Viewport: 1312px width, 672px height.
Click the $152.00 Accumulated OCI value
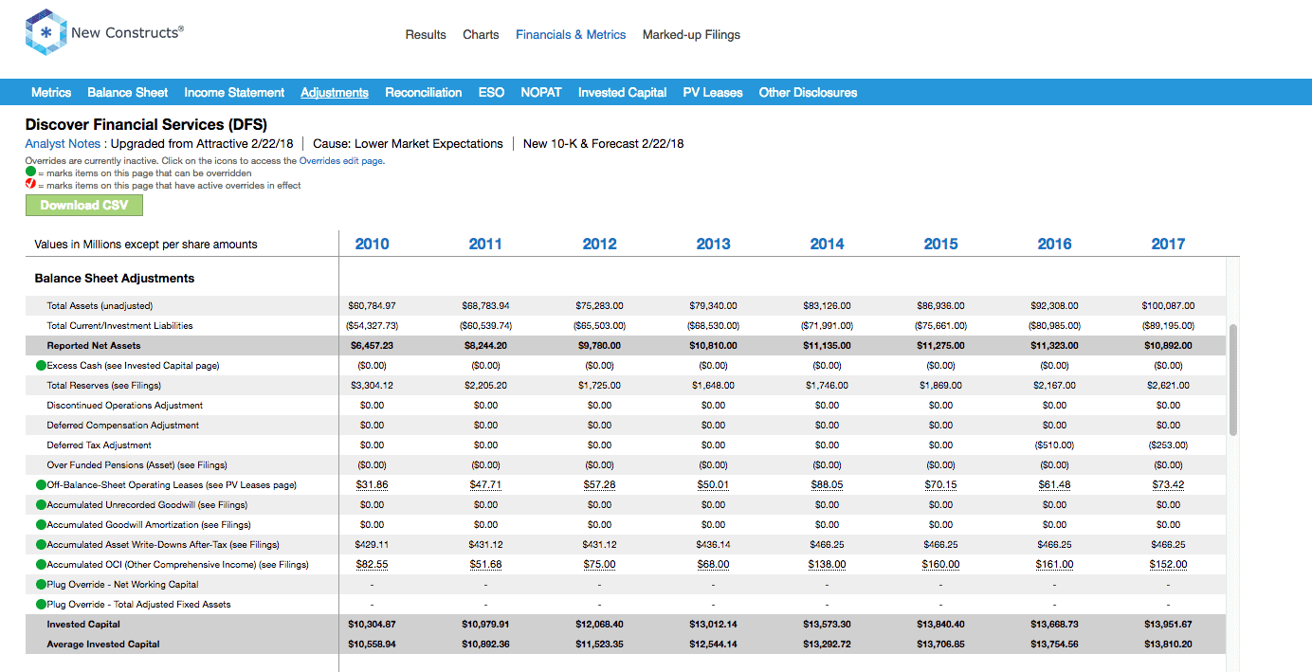(x=1168, y=564)
